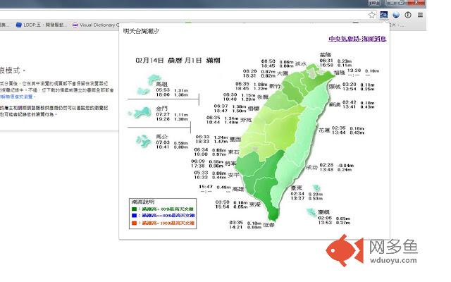Click the orange legend color square
This screenshot has height=282, width=451.
(134, 223)
